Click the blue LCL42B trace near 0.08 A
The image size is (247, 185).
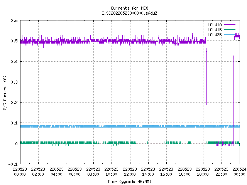point(130,126)
